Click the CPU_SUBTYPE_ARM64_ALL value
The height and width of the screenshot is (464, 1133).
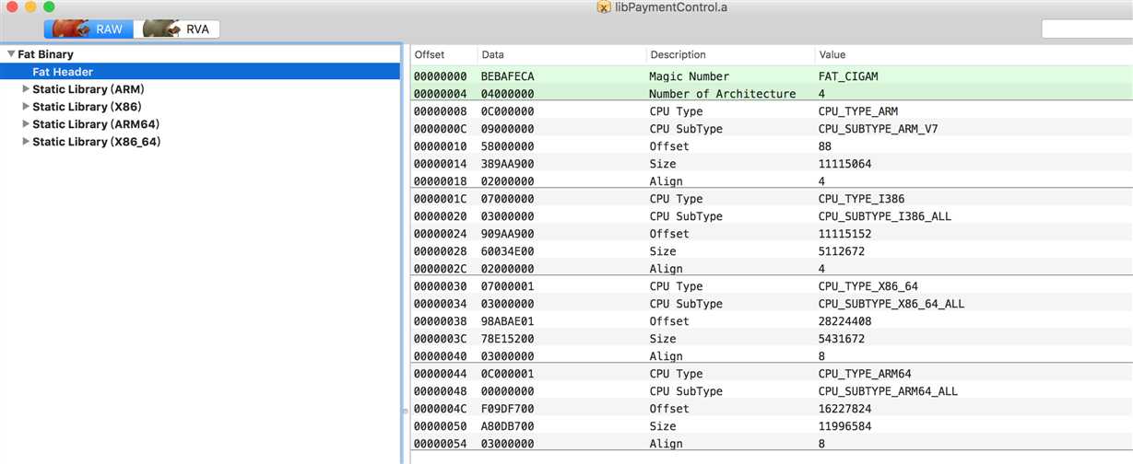tap(887, 391)
